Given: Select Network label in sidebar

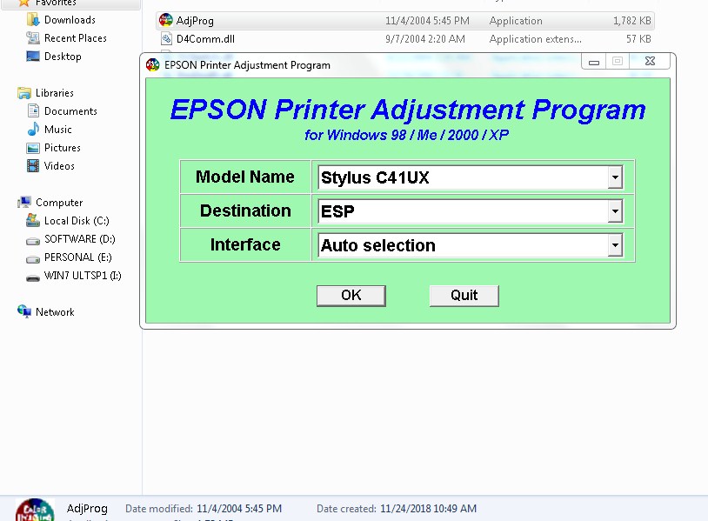Looking at the screenshot, I should (55, 312).
